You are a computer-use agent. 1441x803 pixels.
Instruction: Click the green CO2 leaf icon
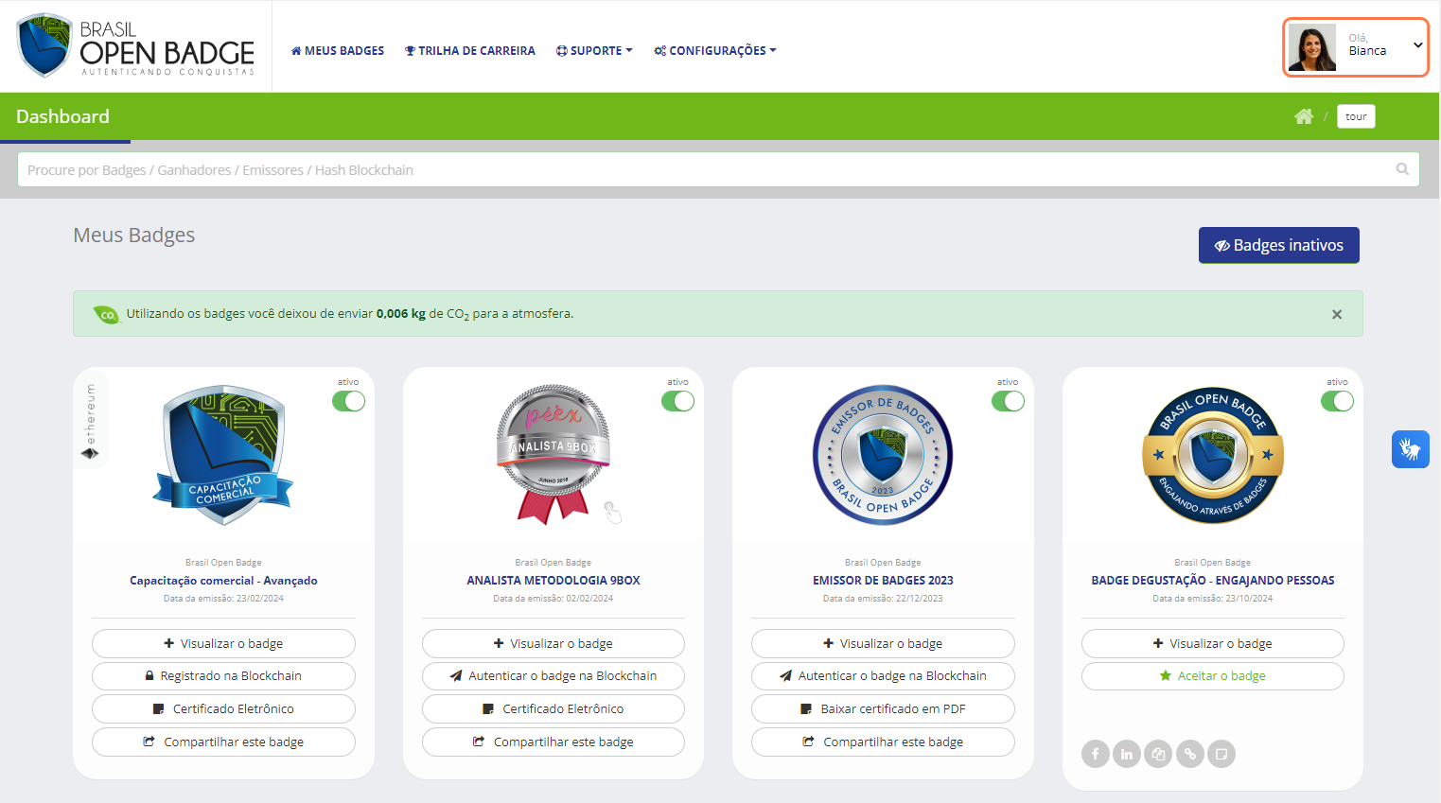click(x=107, y=314)
